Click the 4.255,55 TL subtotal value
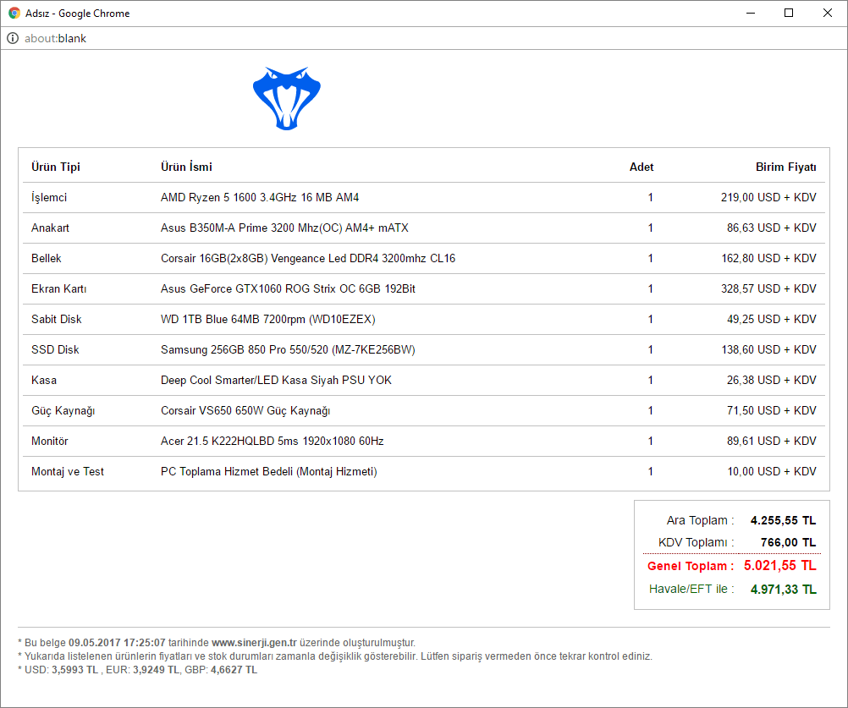Viewport: 848px width, 708px height. (783, 520)
